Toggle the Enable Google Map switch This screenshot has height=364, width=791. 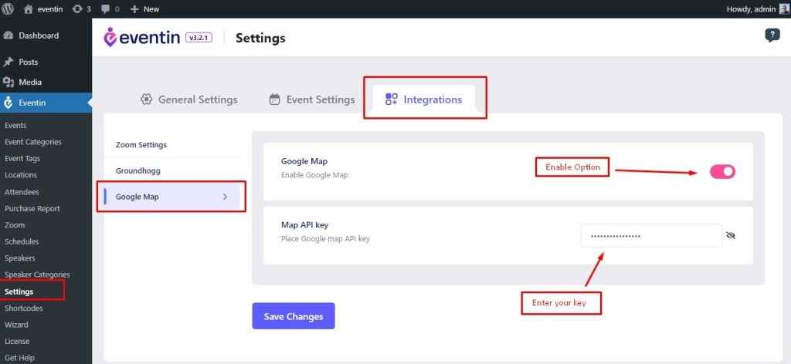tap(722, 172)
